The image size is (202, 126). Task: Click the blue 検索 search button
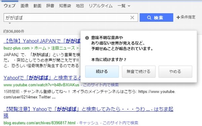click(x=157, y=17)
